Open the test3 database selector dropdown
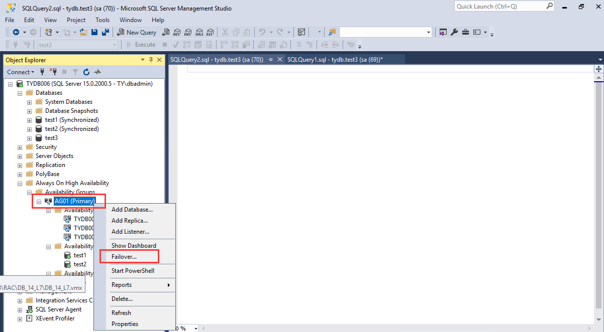The width and height of the screenshot is (604, 332). [x=115, y=45]
